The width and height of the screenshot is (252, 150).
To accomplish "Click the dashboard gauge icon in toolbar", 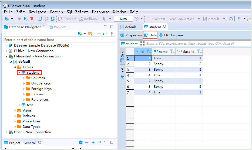I will coord(231,19).
